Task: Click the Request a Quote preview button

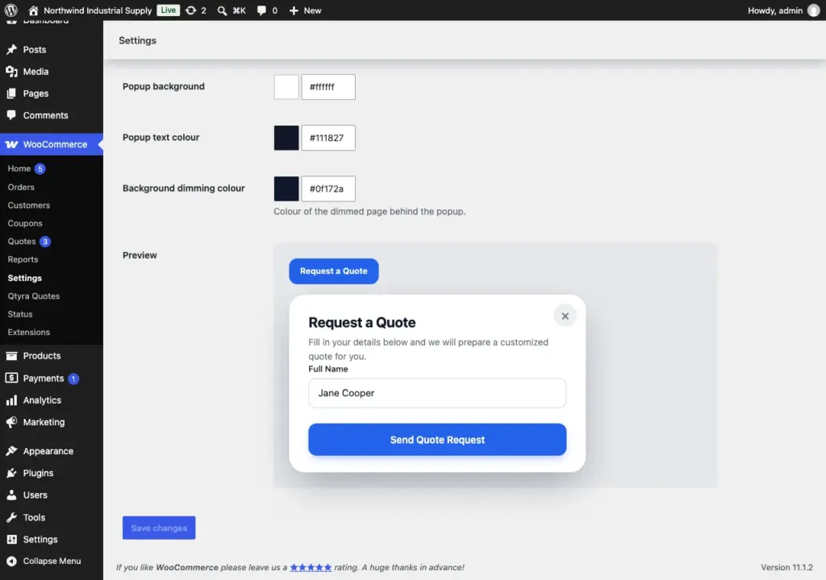Action: (333, 271)
